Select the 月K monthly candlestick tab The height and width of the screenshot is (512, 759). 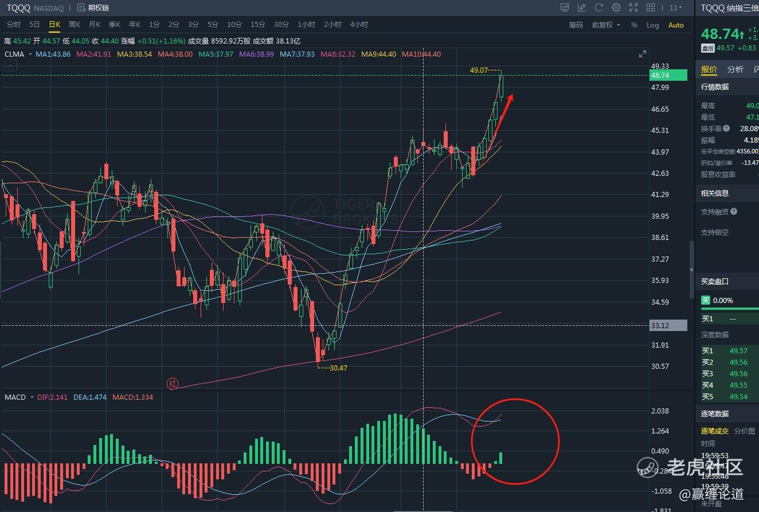[95, 25]
